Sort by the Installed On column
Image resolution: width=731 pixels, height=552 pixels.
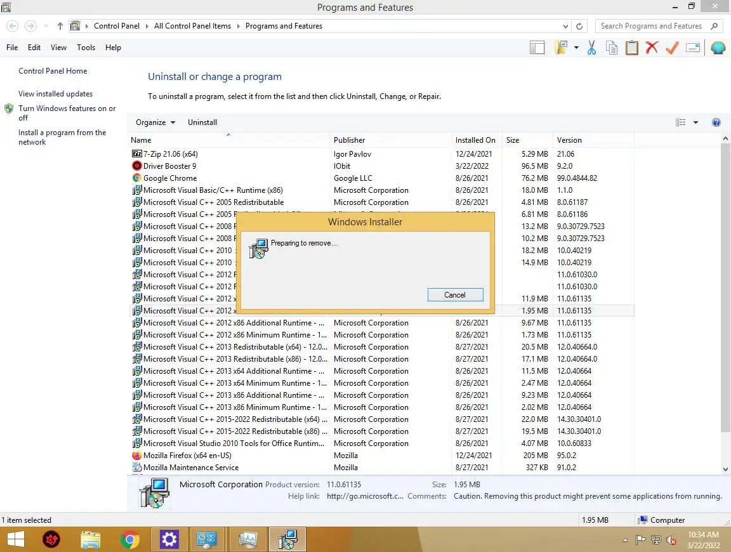(x=477, y=140)
